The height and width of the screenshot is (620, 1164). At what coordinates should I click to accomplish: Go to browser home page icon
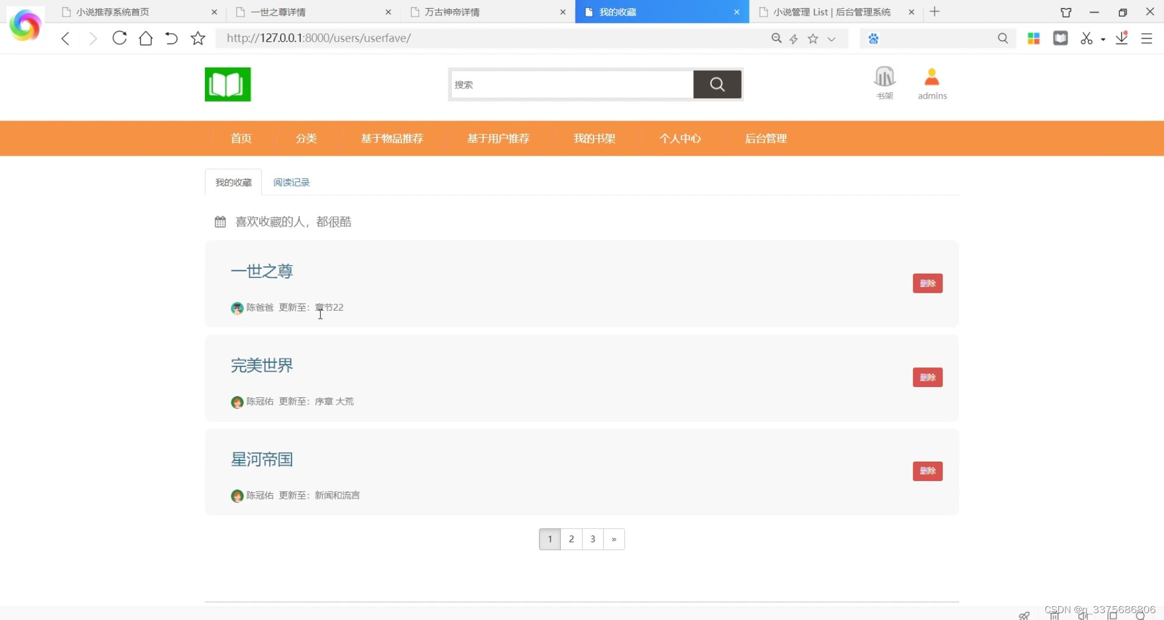pyautogui.click(x=146, y=38)
